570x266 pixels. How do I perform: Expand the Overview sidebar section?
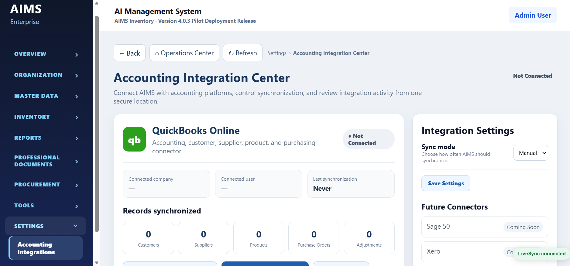pyautogui.click(x=46, y=54)
